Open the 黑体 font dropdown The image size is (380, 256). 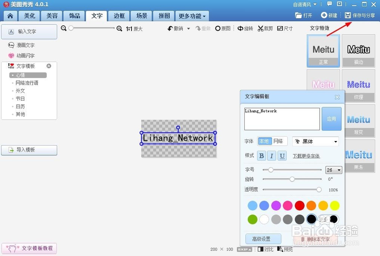pos(315,141)
